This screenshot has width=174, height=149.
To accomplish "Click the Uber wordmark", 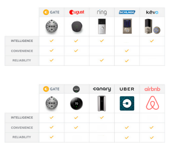I will 127,89.
